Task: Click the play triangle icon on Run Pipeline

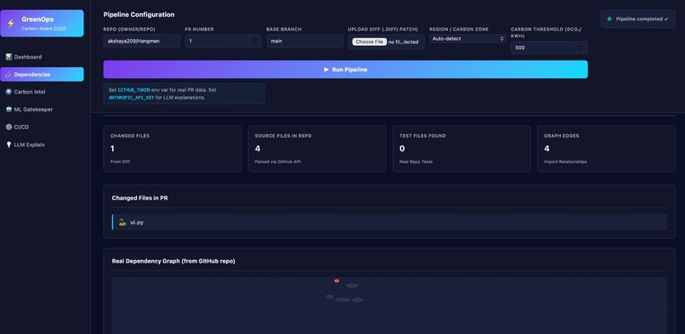Action: (x=326, y=70)
